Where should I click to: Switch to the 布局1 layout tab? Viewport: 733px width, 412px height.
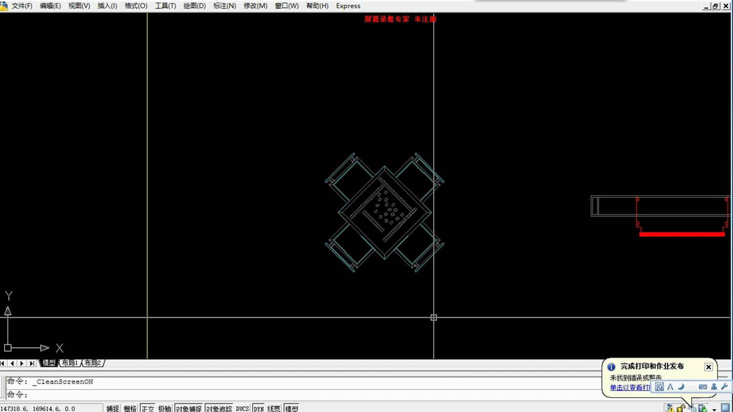pos(70,363)
